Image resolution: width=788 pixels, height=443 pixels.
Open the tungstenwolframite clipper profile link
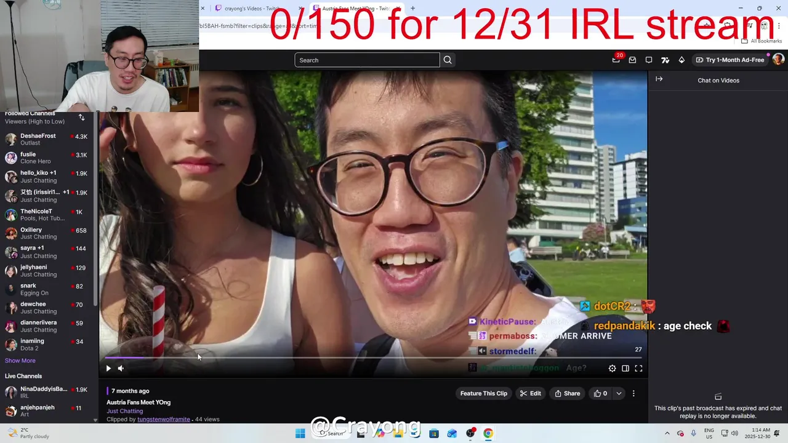[164, 419]
